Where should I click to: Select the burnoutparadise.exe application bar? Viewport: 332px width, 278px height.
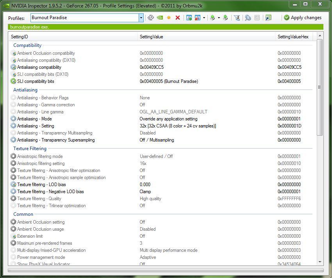[x=166, y=27]
